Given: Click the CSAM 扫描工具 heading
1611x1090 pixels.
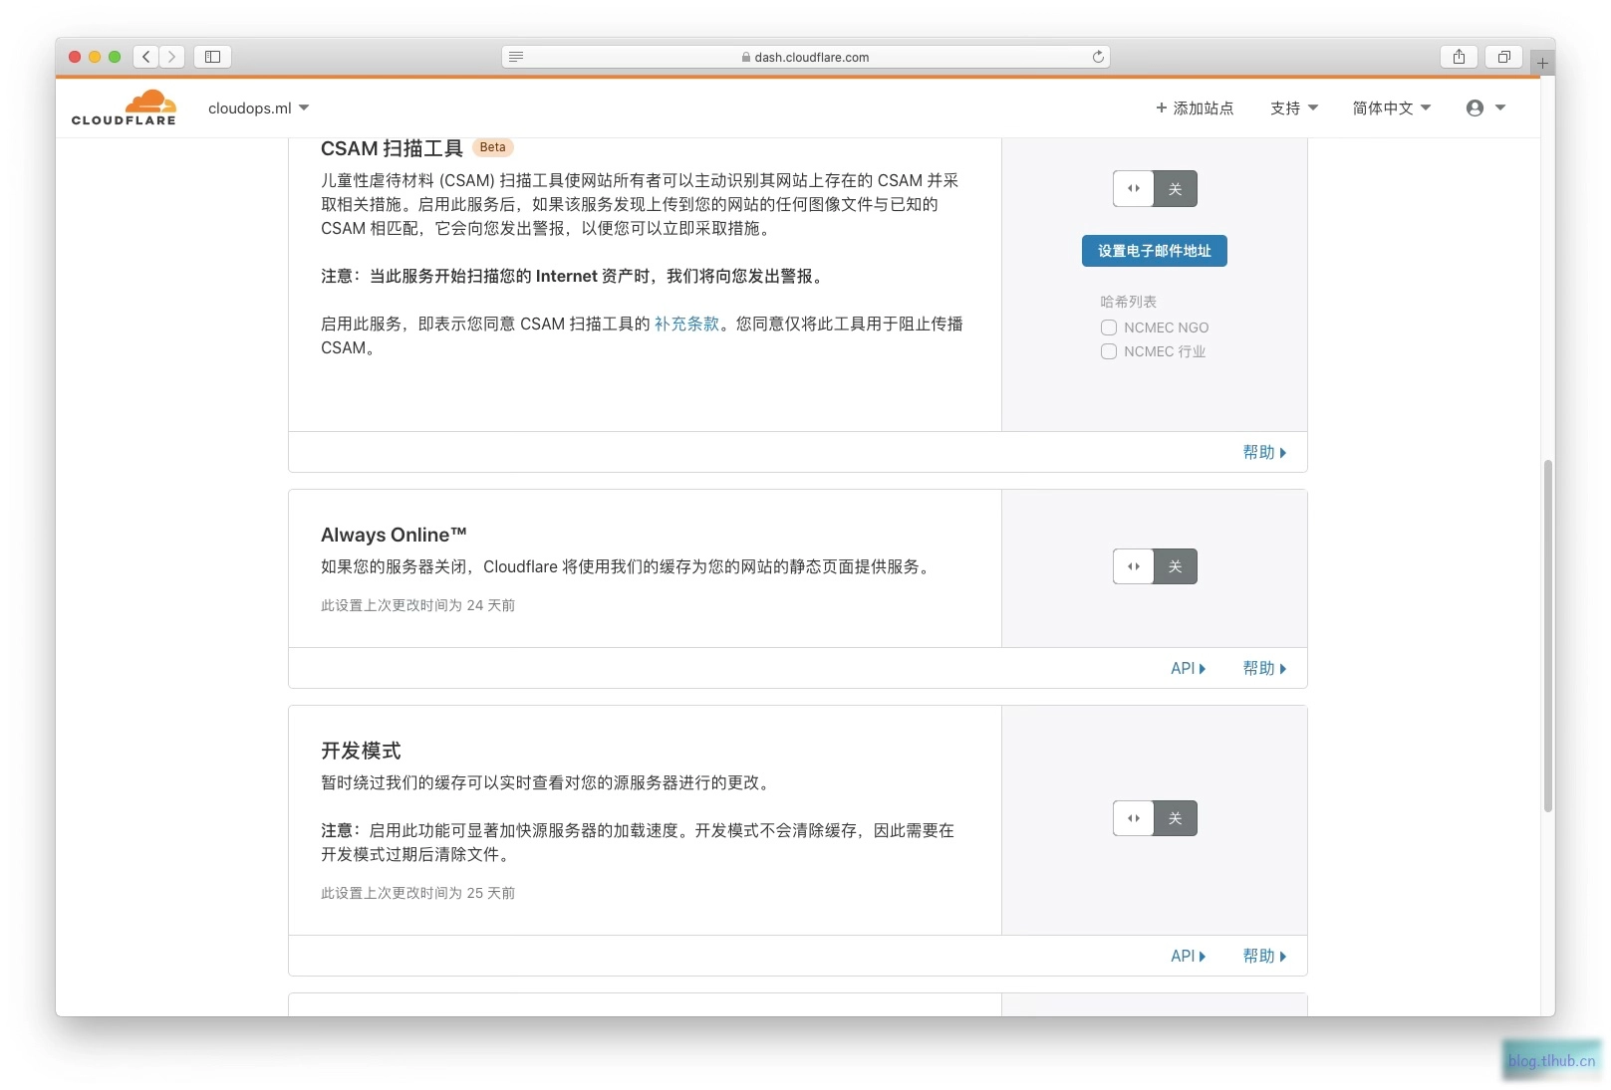Looking at the screenshot, I should click(x=392, y=148).
